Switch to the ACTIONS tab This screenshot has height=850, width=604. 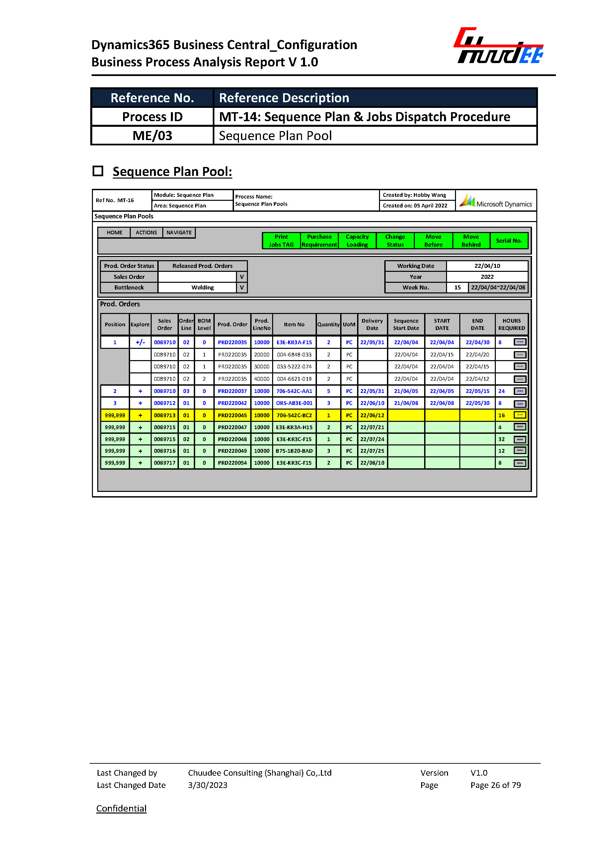pyautogui.click(x=146, y=232)
